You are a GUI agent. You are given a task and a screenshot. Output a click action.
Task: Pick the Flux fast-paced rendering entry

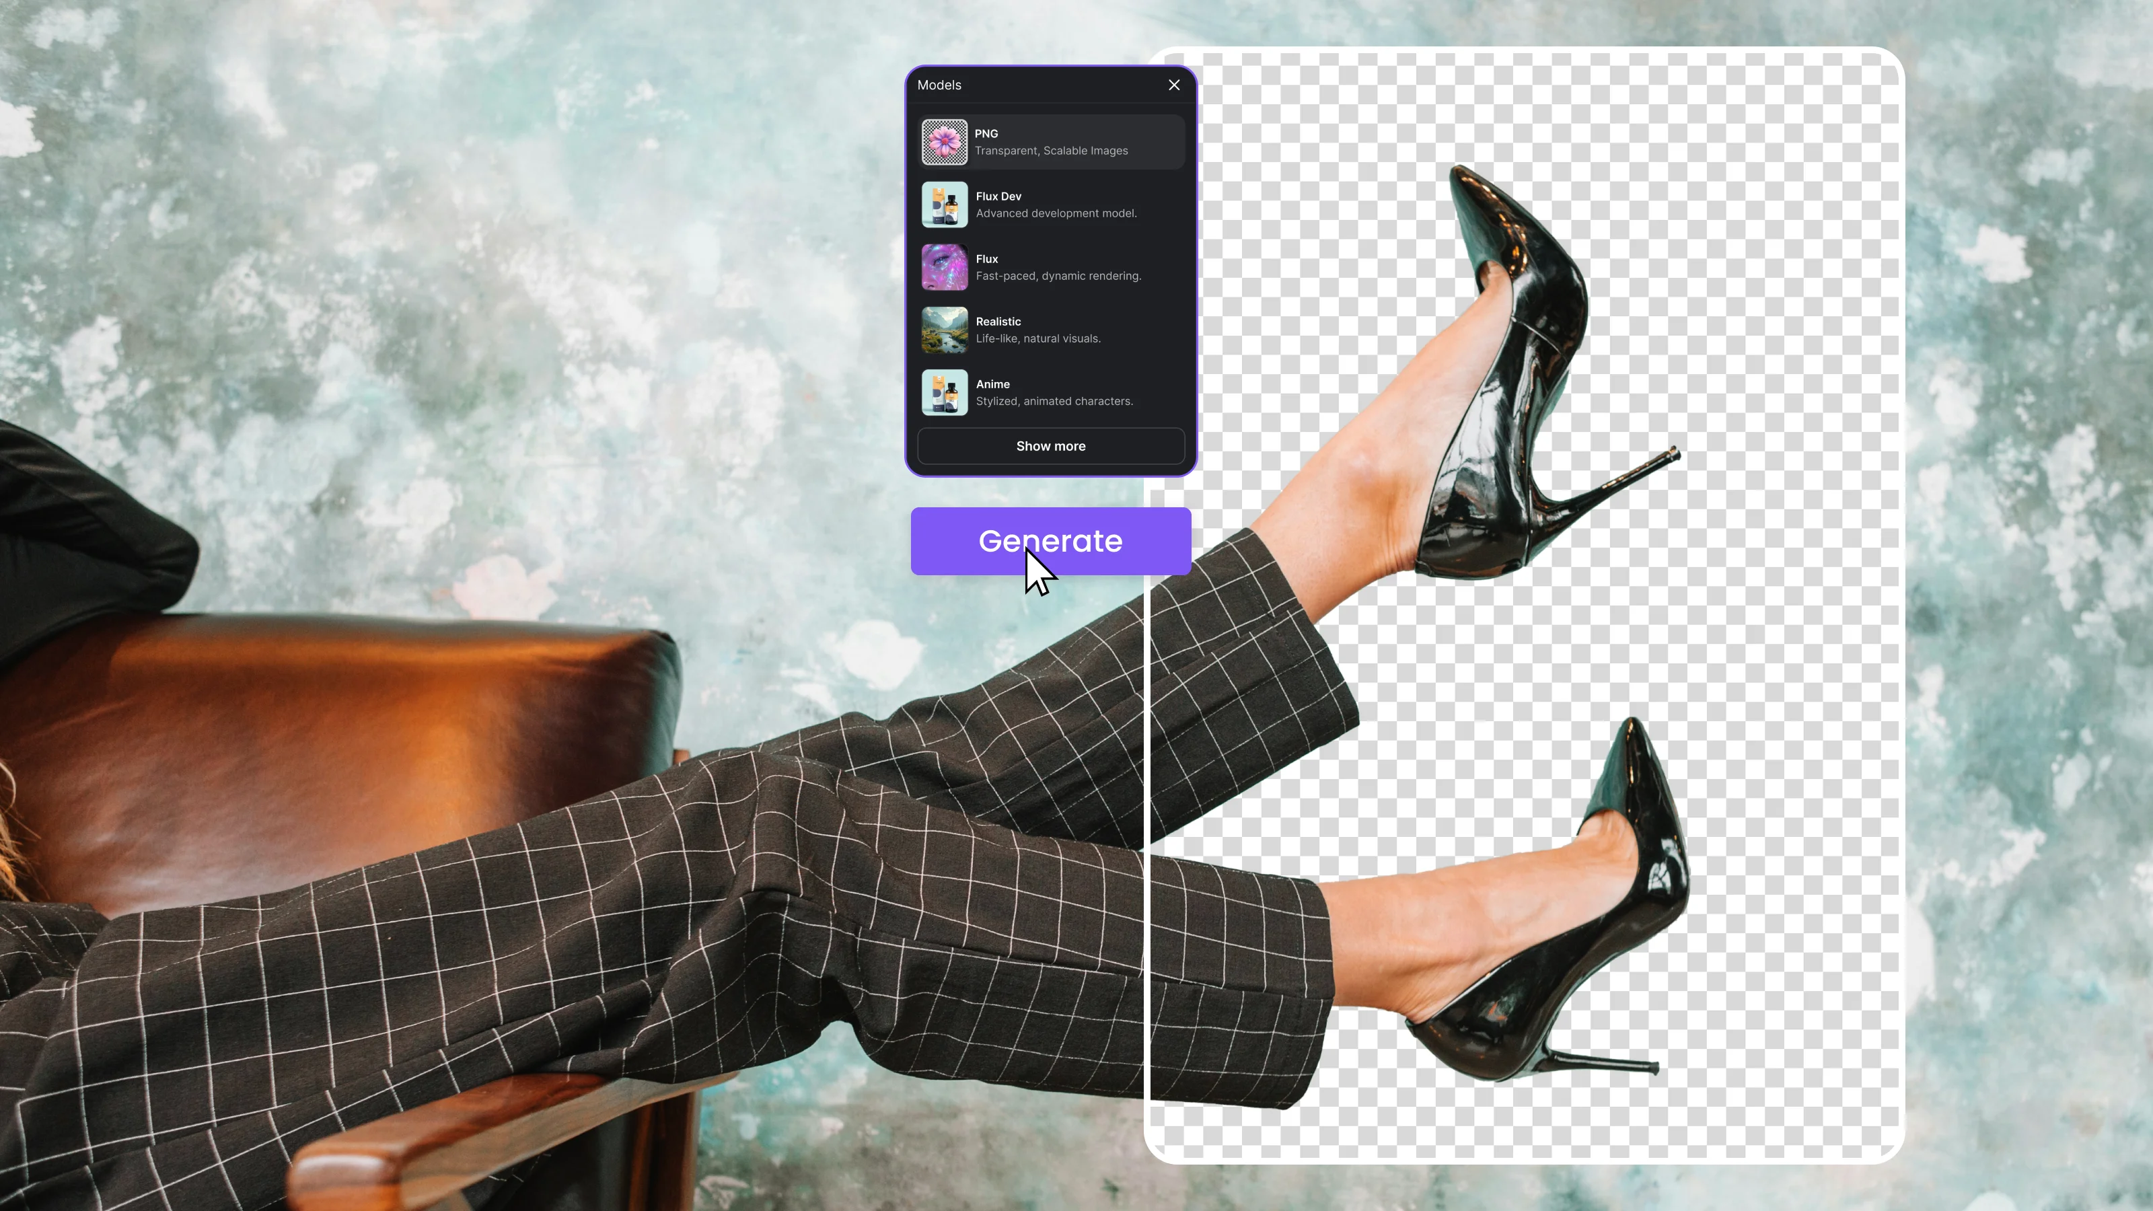(1052, 268)
